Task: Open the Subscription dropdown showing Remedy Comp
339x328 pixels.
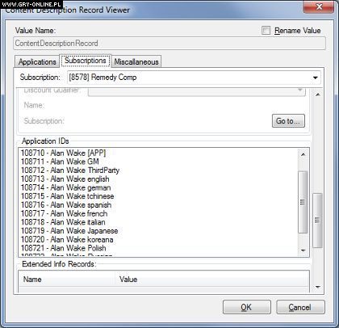Action: pyautogui.click(x=194, y=78)
